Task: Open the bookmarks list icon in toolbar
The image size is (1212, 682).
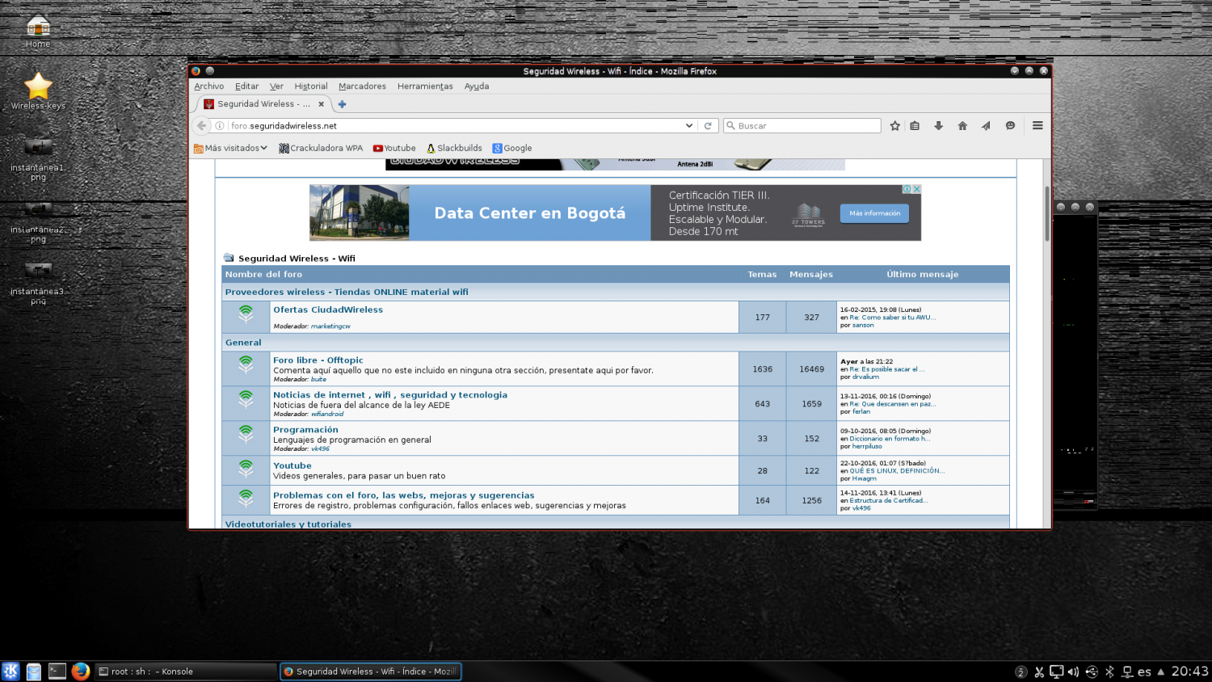Action: 915,126
